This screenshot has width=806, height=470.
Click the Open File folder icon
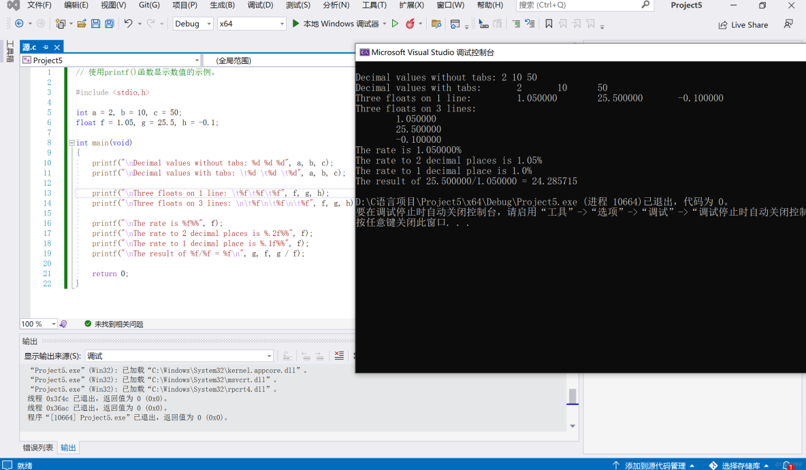click(82, 24)
